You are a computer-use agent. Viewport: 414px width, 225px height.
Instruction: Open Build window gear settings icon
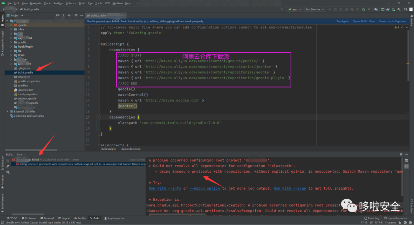(x=401, y=154)
